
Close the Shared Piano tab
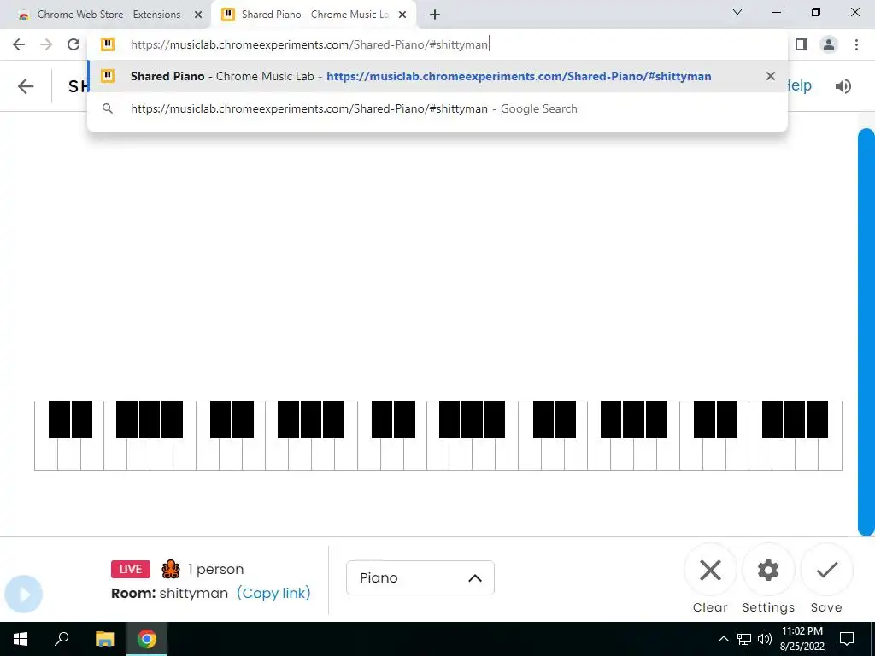coord(402,15)
